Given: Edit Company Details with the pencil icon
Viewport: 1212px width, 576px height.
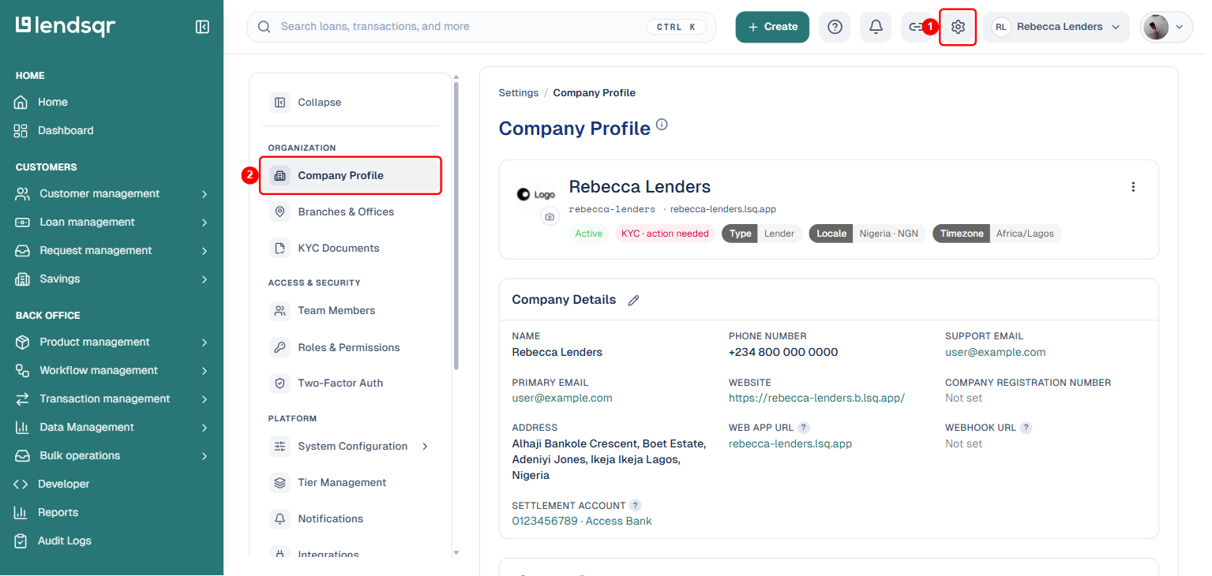Looking at the screenshot, I should pyautogui.click(x=633, y=301).
